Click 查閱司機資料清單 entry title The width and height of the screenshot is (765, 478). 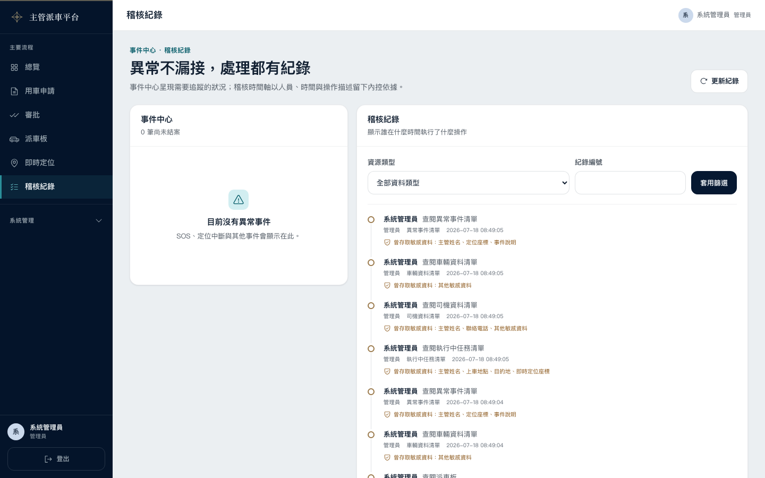(449, 305)
